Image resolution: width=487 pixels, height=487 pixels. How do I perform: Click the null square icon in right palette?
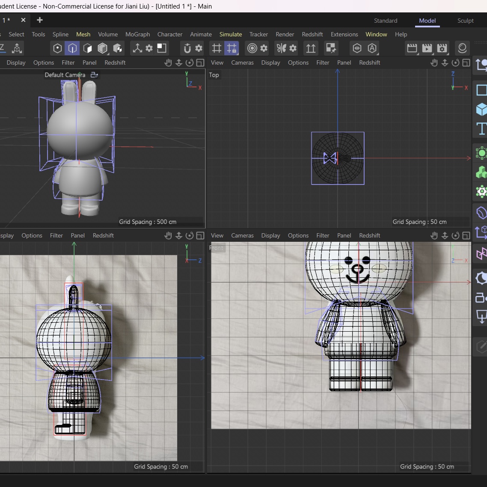click(x=481, y=90)
